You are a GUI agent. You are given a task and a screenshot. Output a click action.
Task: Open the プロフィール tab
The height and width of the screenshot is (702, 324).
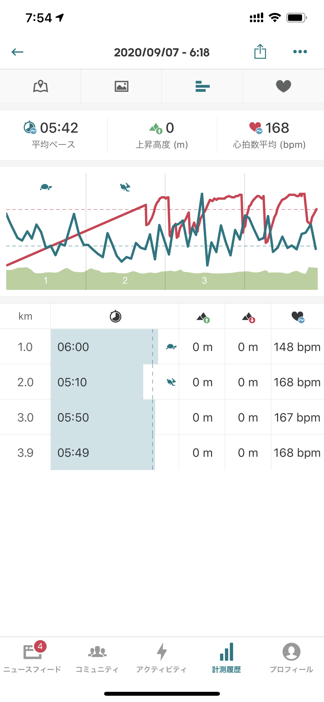(x=291, y=657)
